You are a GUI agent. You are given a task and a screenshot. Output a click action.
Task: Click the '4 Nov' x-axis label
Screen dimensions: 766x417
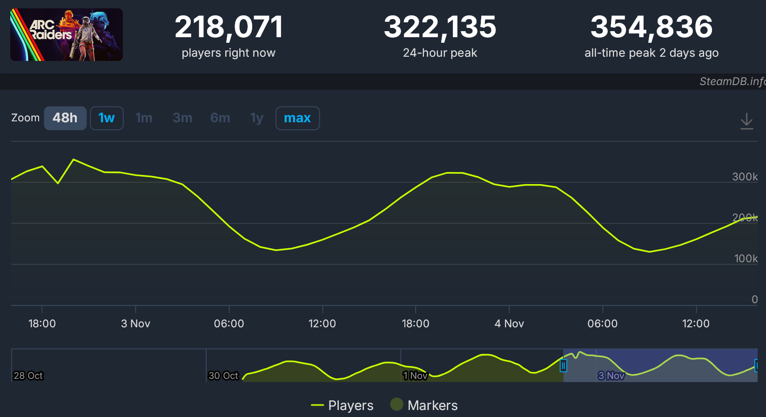tap(509, 324)
